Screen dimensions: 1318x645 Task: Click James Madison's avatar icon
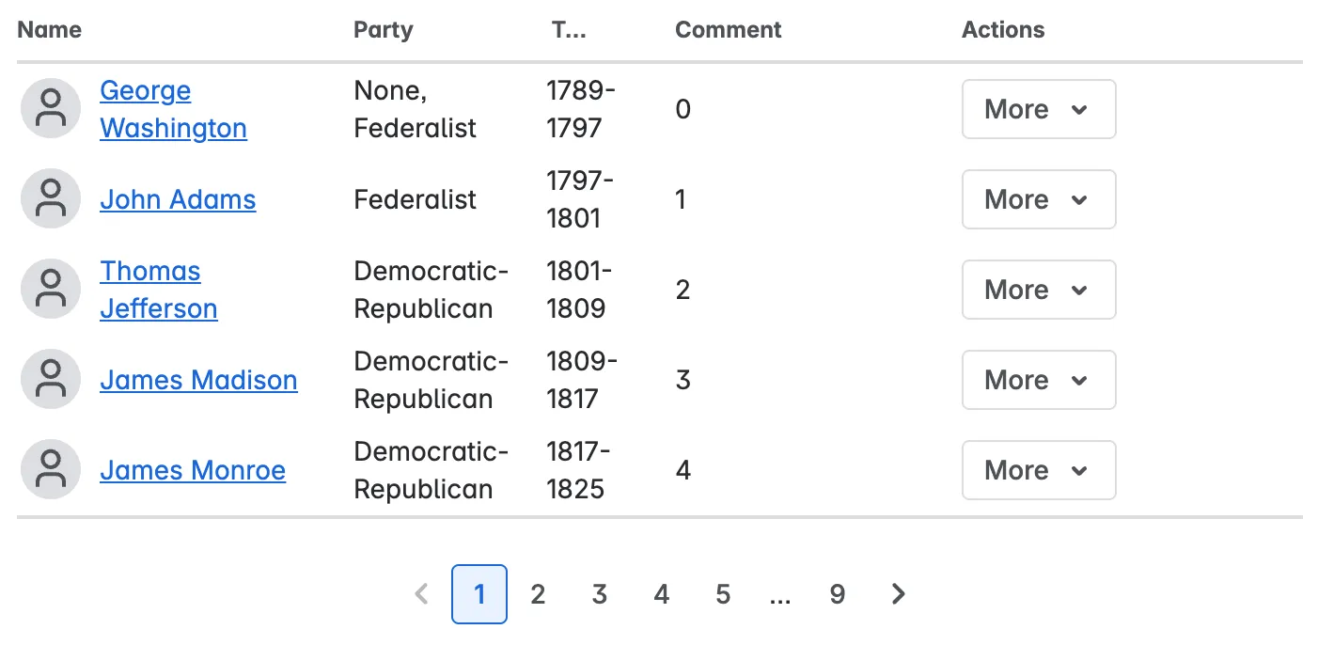tap(51, 380)
